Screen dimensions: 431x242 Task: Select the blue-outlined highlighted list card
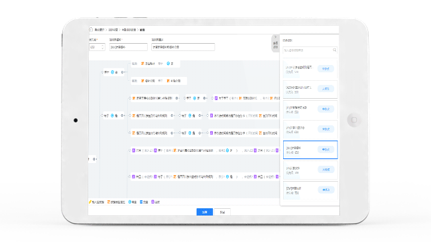(x=310, y=150)
